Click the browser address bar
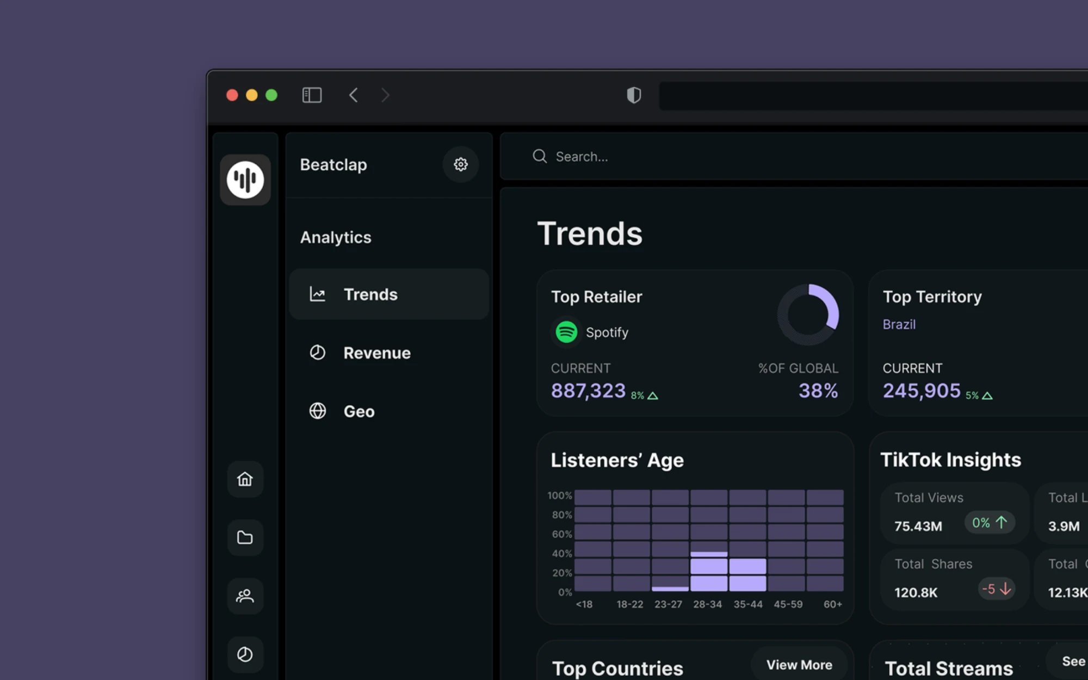 tap(873, 96)
